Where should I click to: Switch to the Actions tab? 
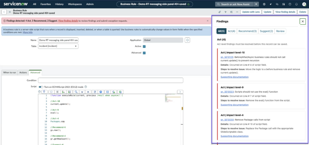(x=23, y=72)
